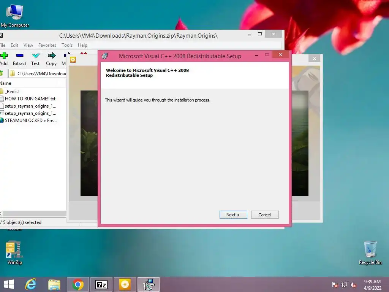Click Next in Visual C++ setup
This screenshot has height=292, width=389.
pos(233,215)
